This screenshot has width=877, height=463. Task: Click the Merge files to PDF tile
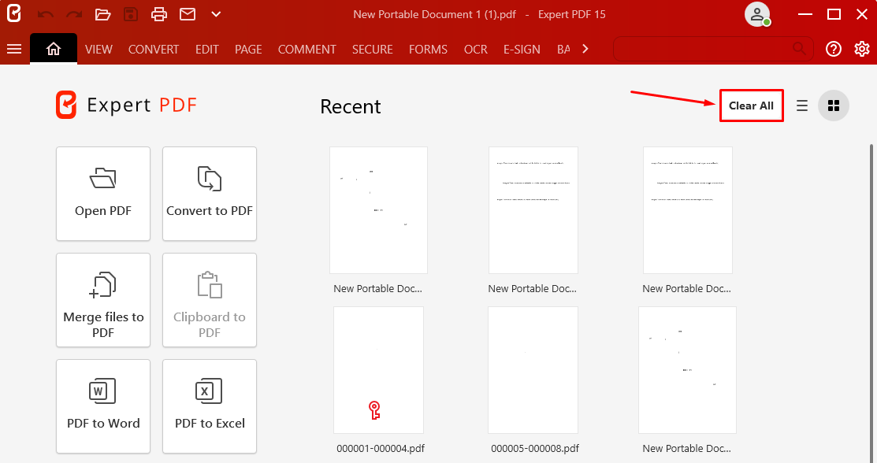pos(103,300)
